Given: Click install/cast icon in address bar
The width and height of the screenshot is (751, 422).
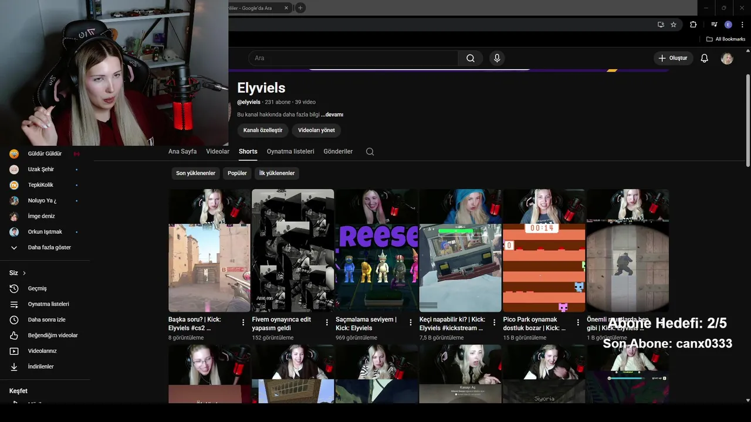Looking at the screenshot, I should [x=661, y=25].
